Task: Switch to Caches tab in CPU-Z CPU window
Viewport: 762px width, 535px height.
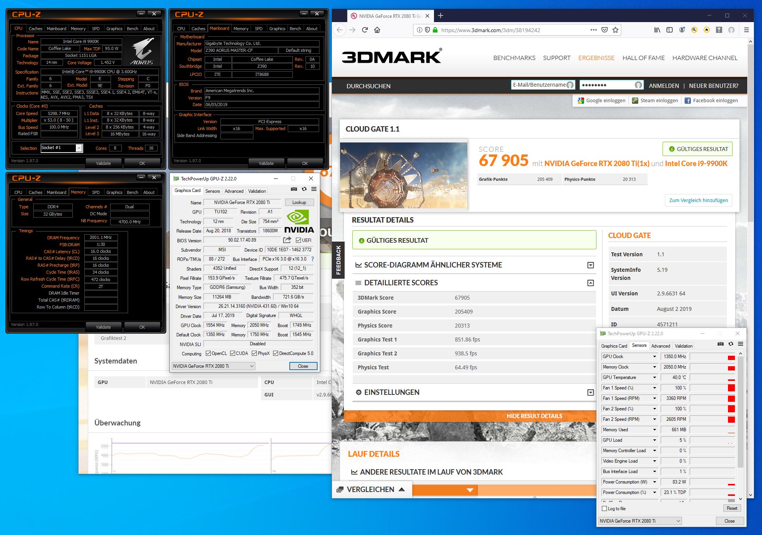Action: pos(35,29)
